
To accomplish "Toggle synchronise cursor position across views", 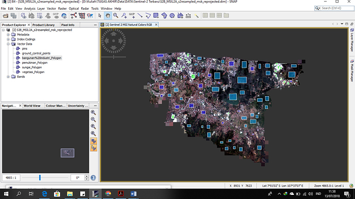I will pos(94,148).
